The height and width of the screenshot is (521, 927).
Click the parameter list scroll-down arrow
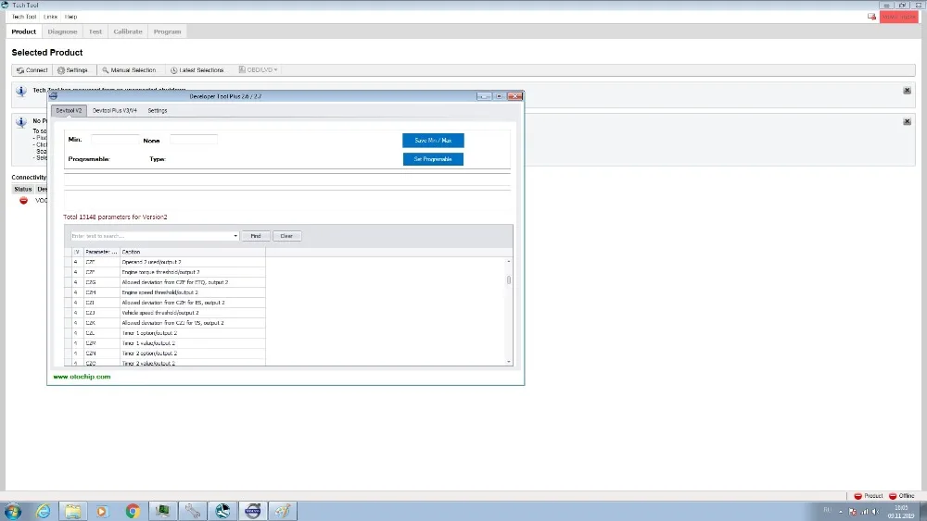(508, 362)
